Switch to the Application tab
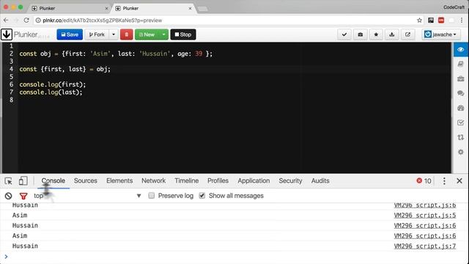469x264 pixels. (x=254, y=181)
